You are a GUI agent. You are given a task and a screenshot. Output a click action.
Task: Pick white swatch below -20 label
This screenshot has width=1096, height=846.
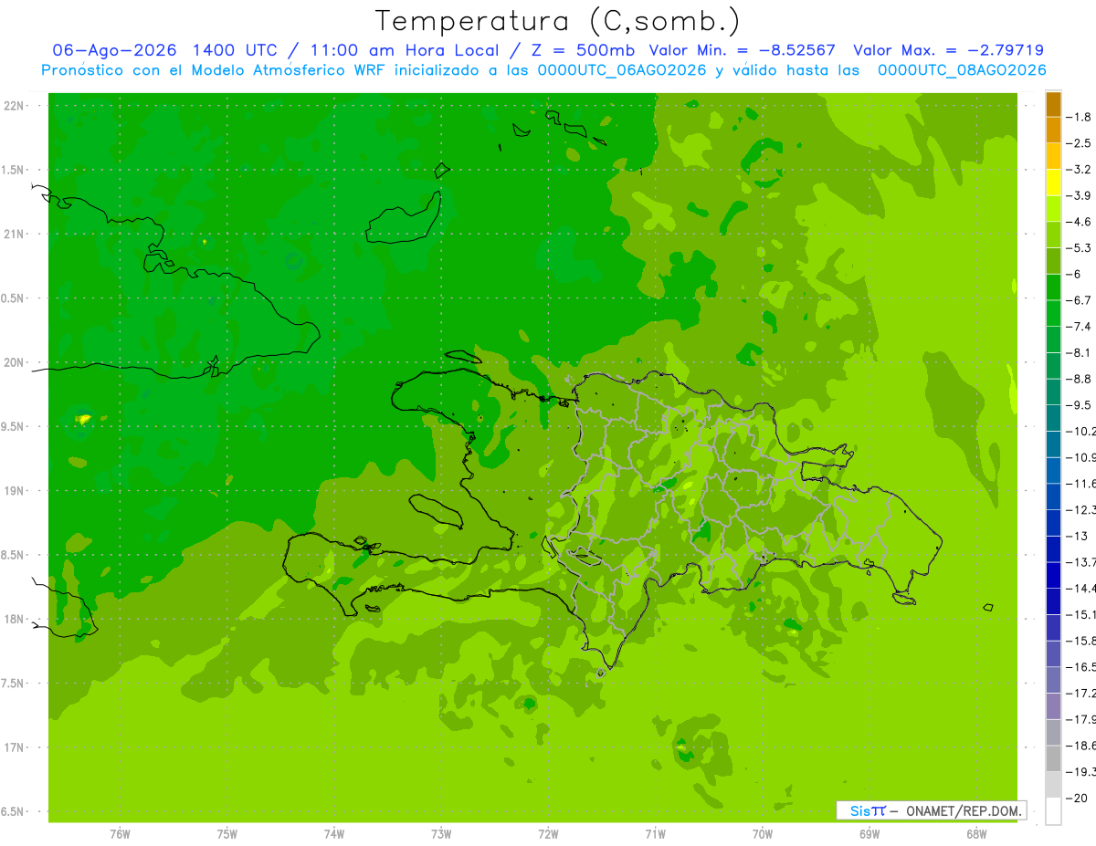pos(1053,810)
